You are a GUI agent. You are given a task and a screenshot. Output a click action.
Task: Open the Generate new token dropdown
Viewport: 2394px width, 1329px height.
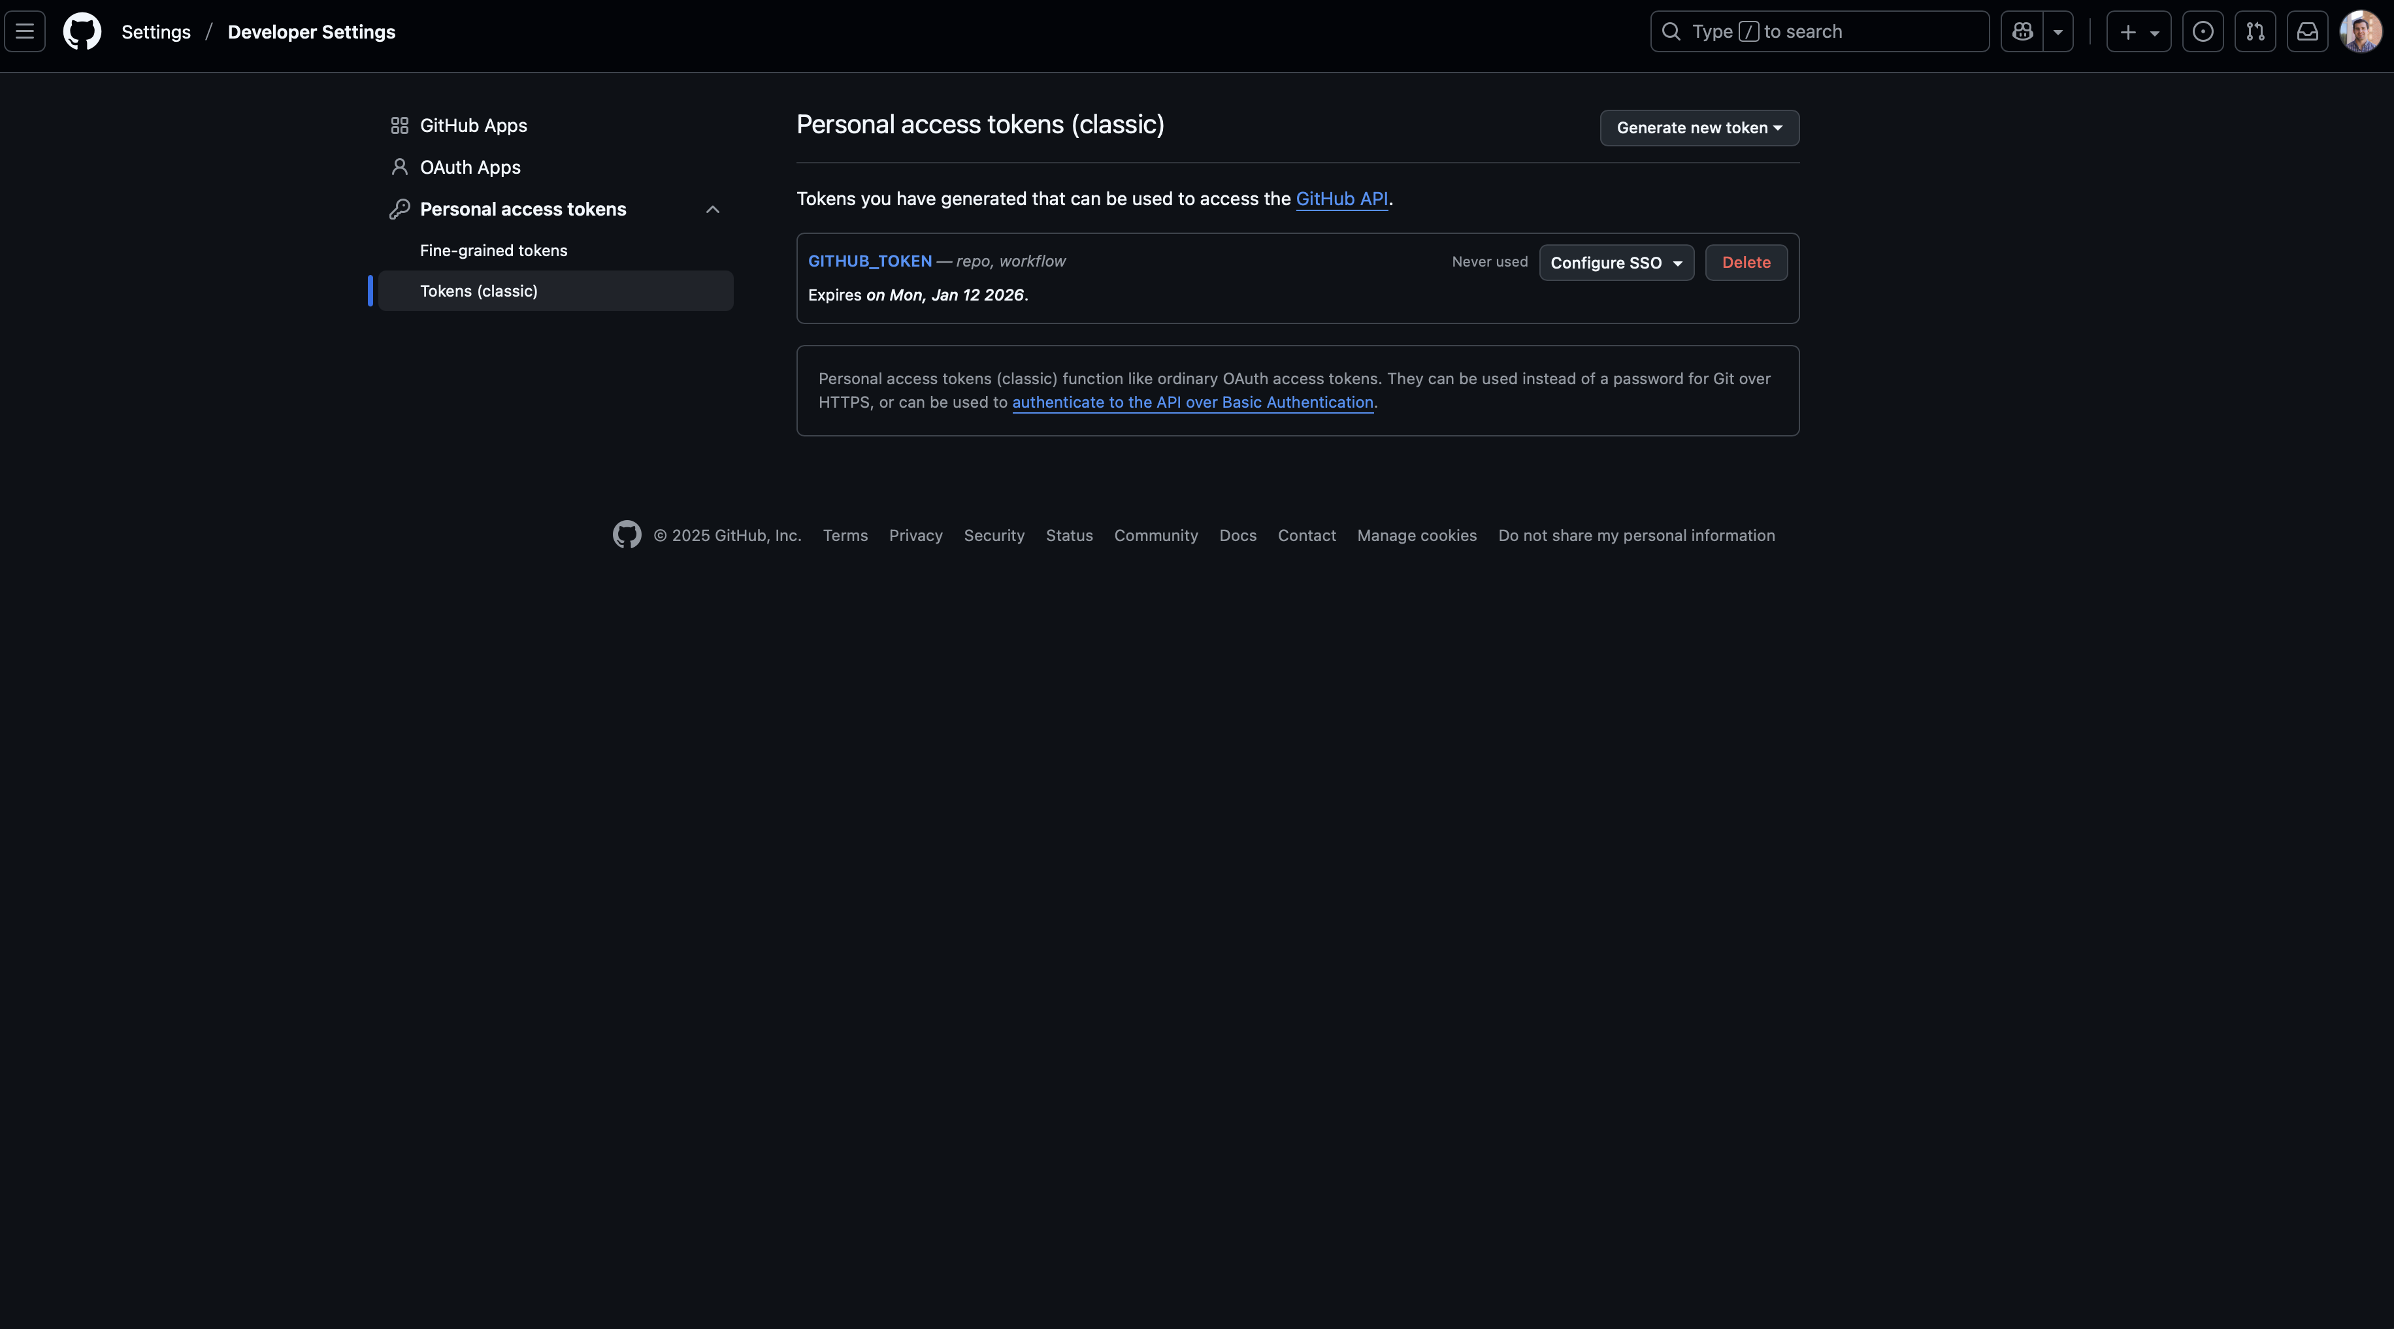pos(1699,128)
